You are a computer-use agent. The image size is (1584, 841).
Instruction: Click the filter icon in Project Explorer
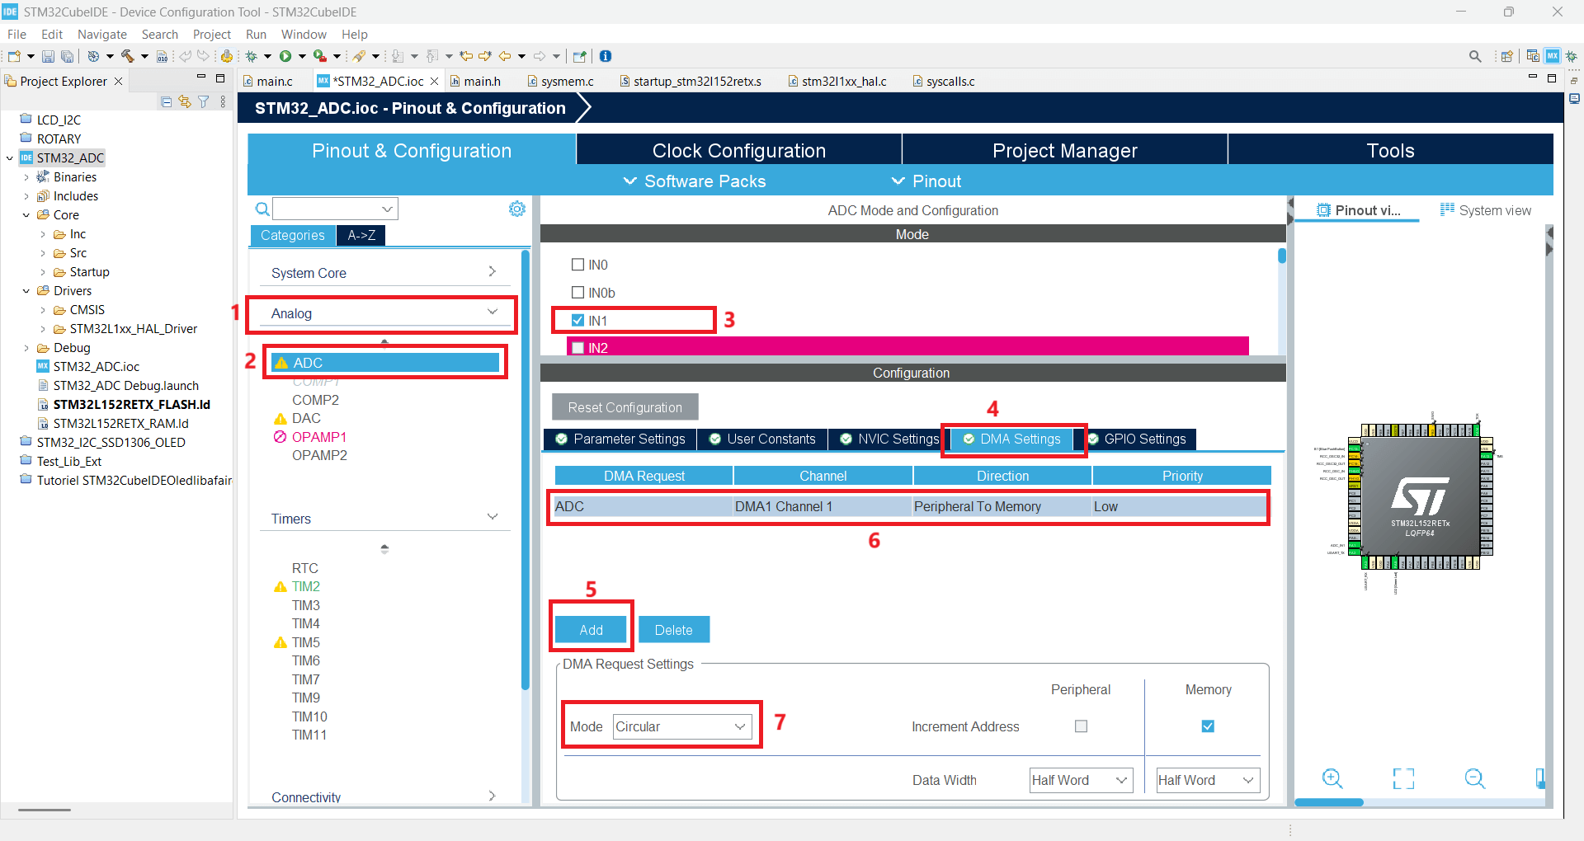pos(204,101)
